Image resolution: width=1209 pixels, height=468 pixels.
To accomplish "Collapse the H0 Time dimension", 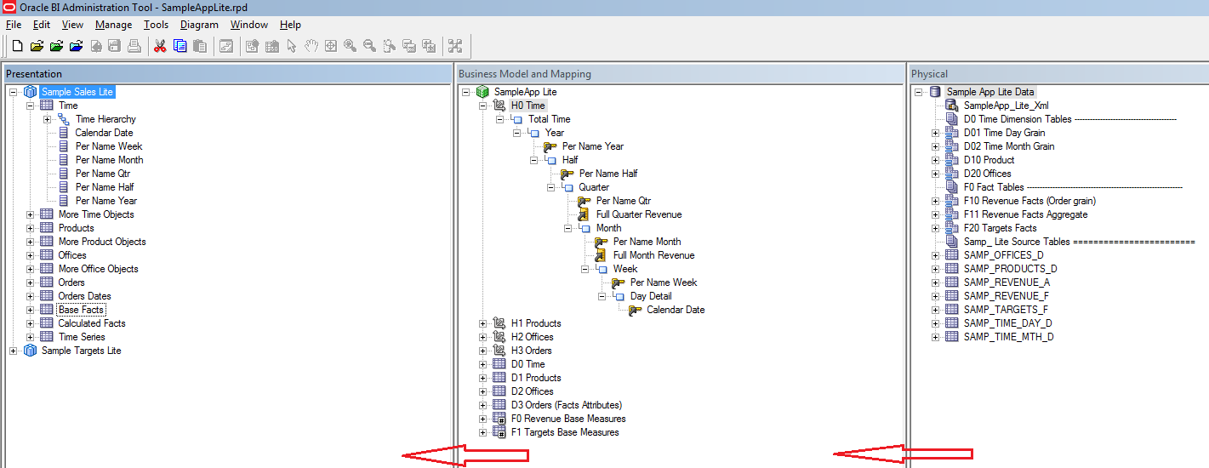I will coord(483,106).
